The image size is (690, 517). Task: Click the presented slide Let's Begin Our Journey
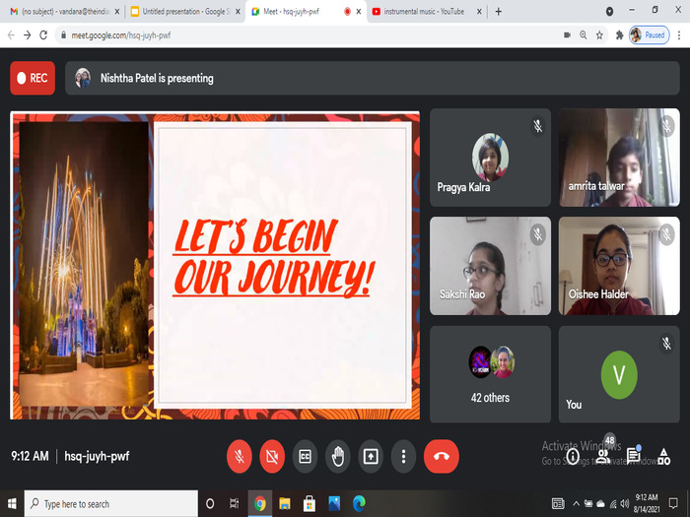click(215, 266)
